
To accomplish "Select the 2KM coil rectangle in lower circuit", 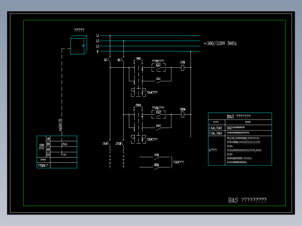I will (182, 115).
